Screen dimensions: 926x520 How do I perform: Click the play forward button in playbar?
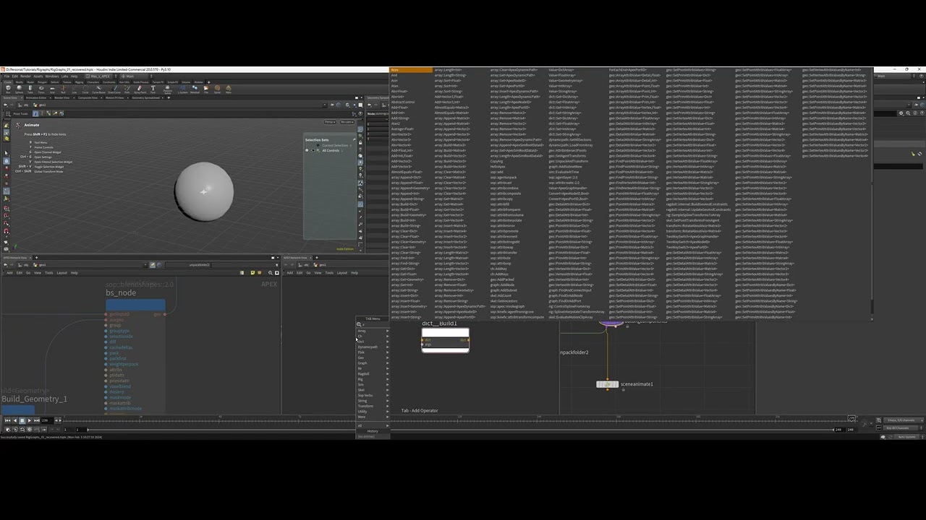[29, 420]
